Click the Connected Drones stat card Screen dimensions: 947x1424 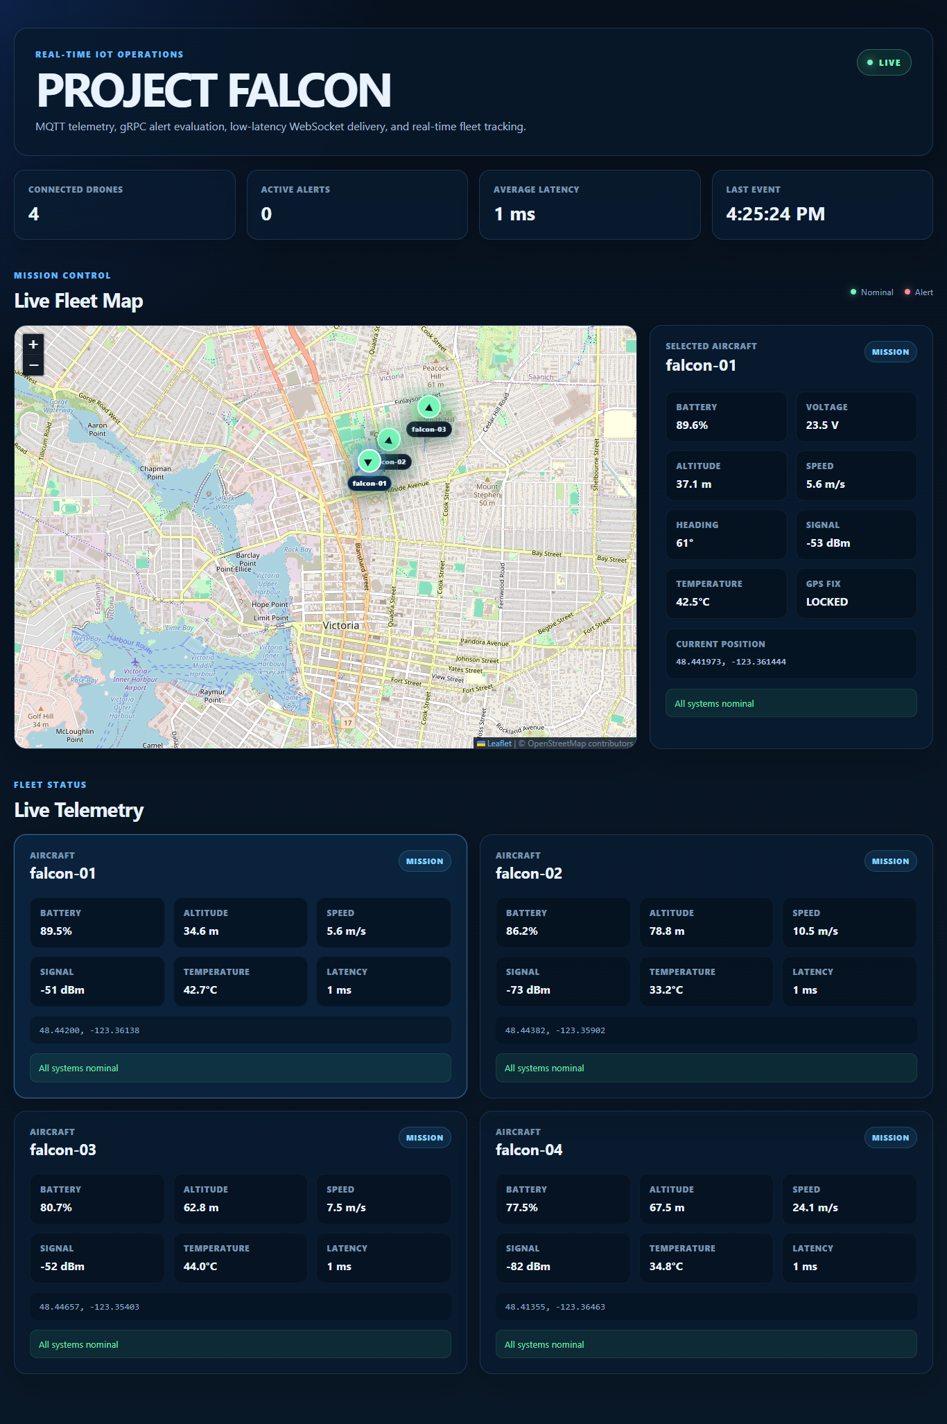[x=125, y=205]
